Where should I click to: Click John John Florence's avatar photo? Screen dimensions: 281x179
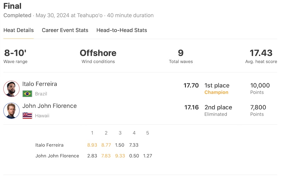12,111
